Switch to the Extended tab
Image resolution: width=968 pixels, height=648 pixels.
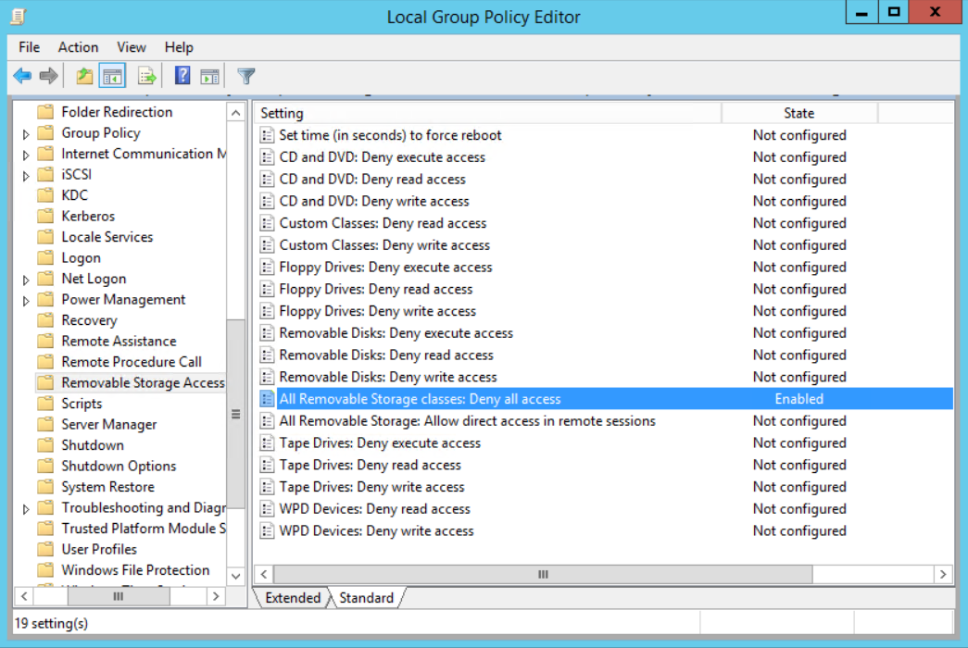(x=292, y=598)
